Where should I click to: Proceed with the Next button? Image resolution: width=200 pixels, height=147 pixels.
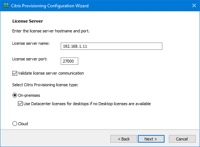pyautogui.click(x=151, y=139)
